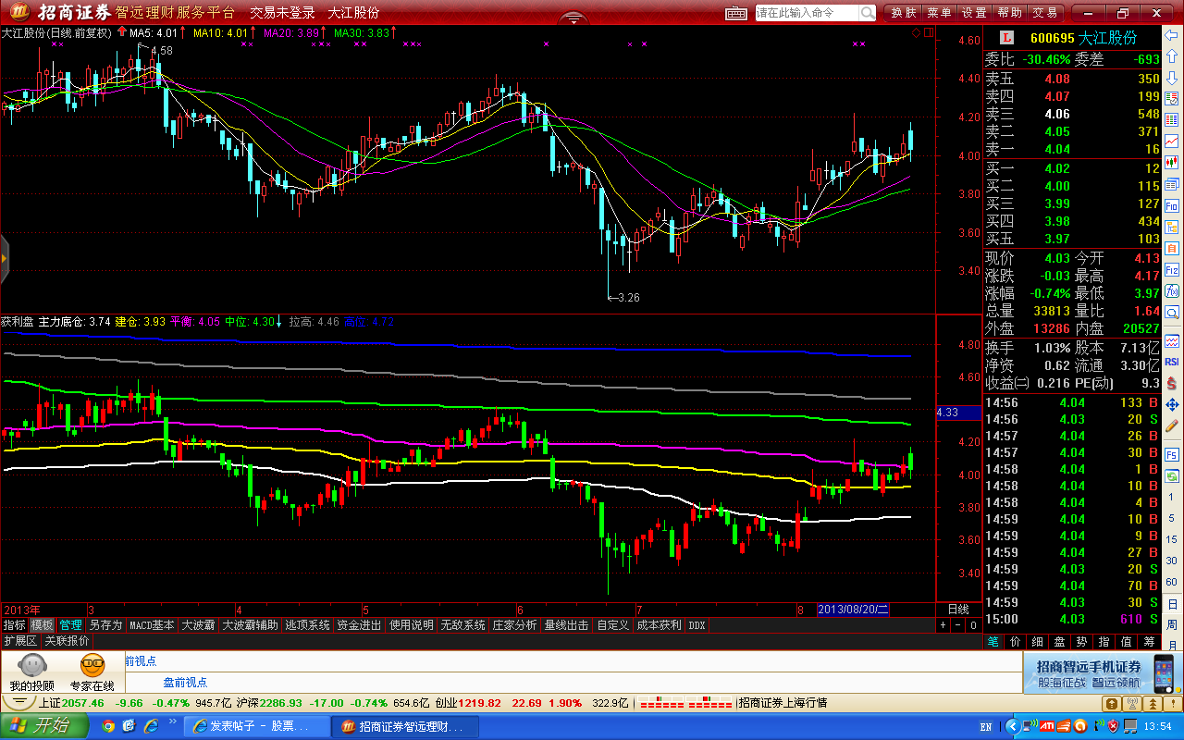The height and width of the screenshot is (740, 1184).
Task: Open the f(x) formula icon
Action: (x=1171, y=290)
